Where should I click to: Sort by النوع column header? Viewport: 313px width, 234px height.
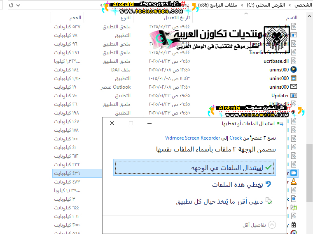pos(125,18)
